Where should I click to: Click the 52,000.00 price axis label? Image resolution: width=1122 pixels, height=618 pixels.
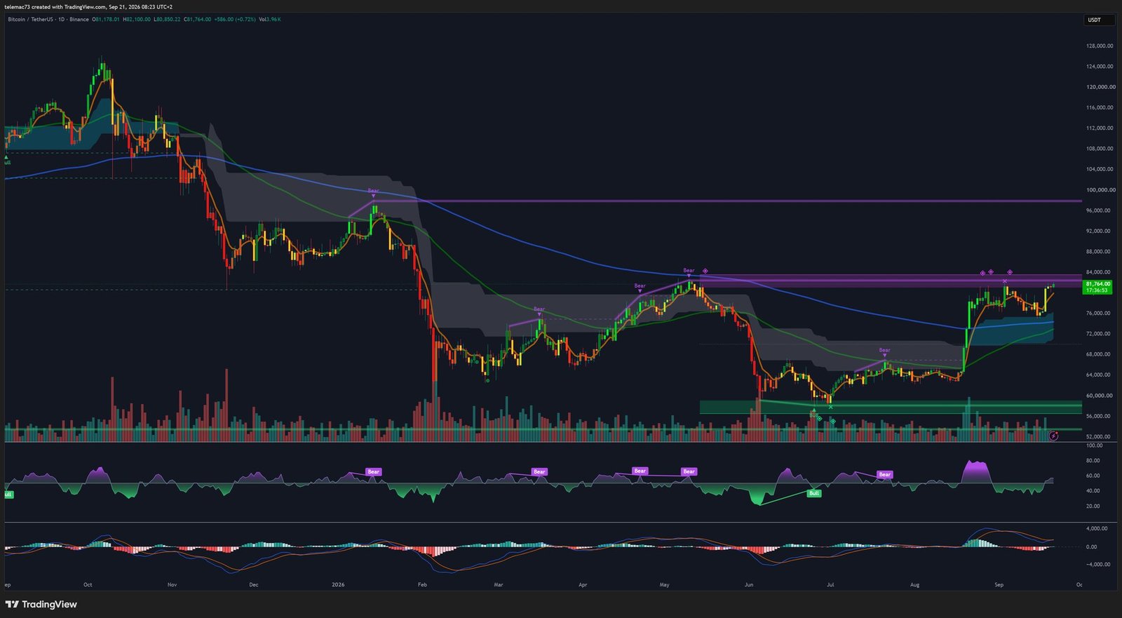[1100, 436]
